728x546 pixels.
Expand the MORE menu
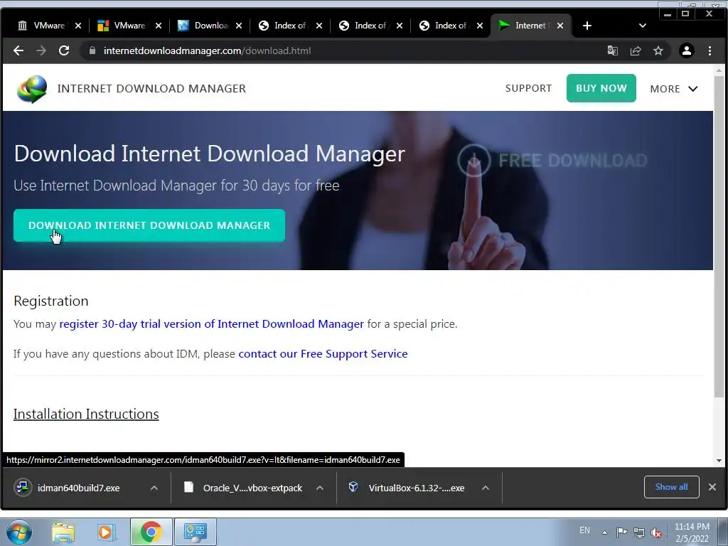[674, 89]
